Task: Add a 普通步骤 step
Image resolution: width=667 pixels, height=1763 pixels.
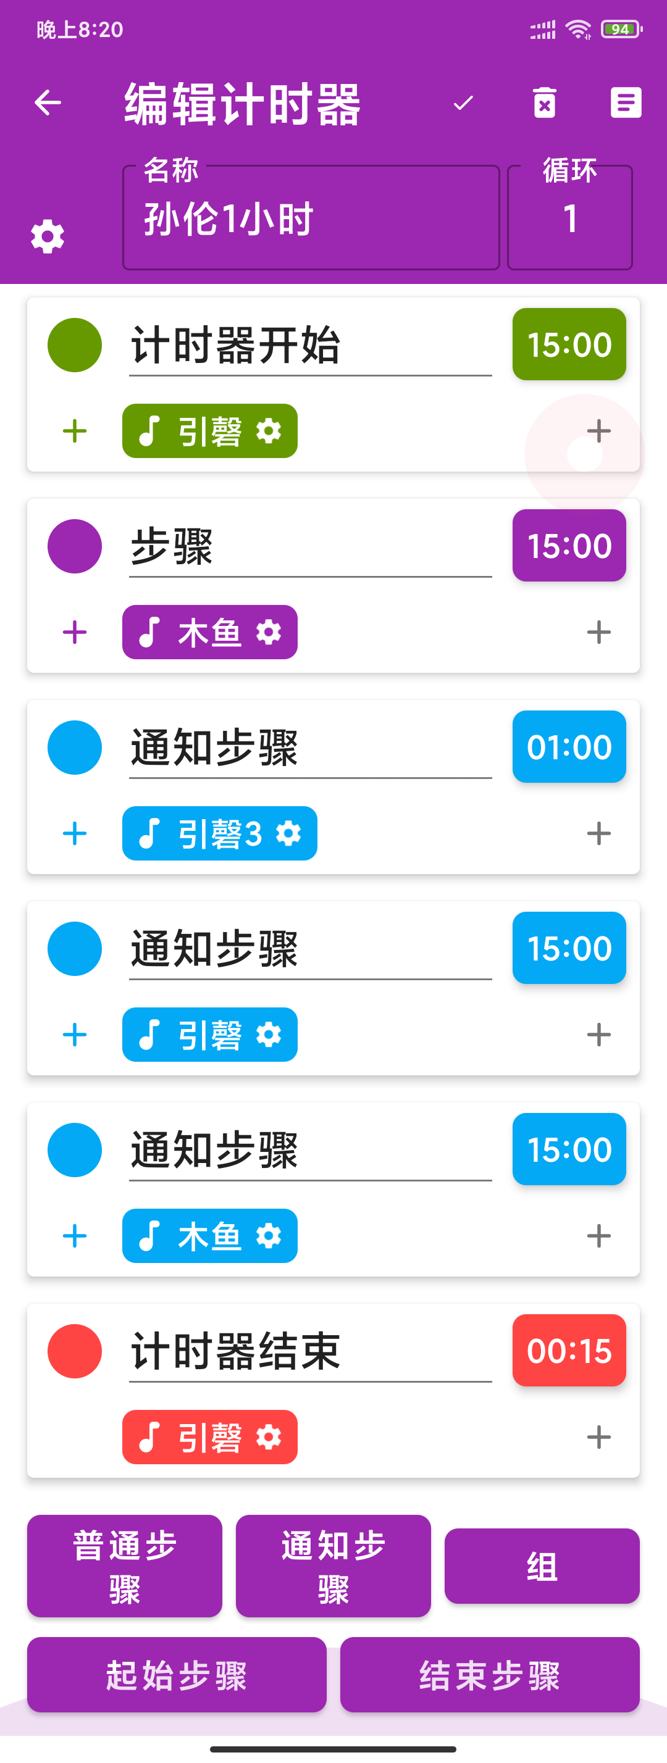Action: 125,1566
